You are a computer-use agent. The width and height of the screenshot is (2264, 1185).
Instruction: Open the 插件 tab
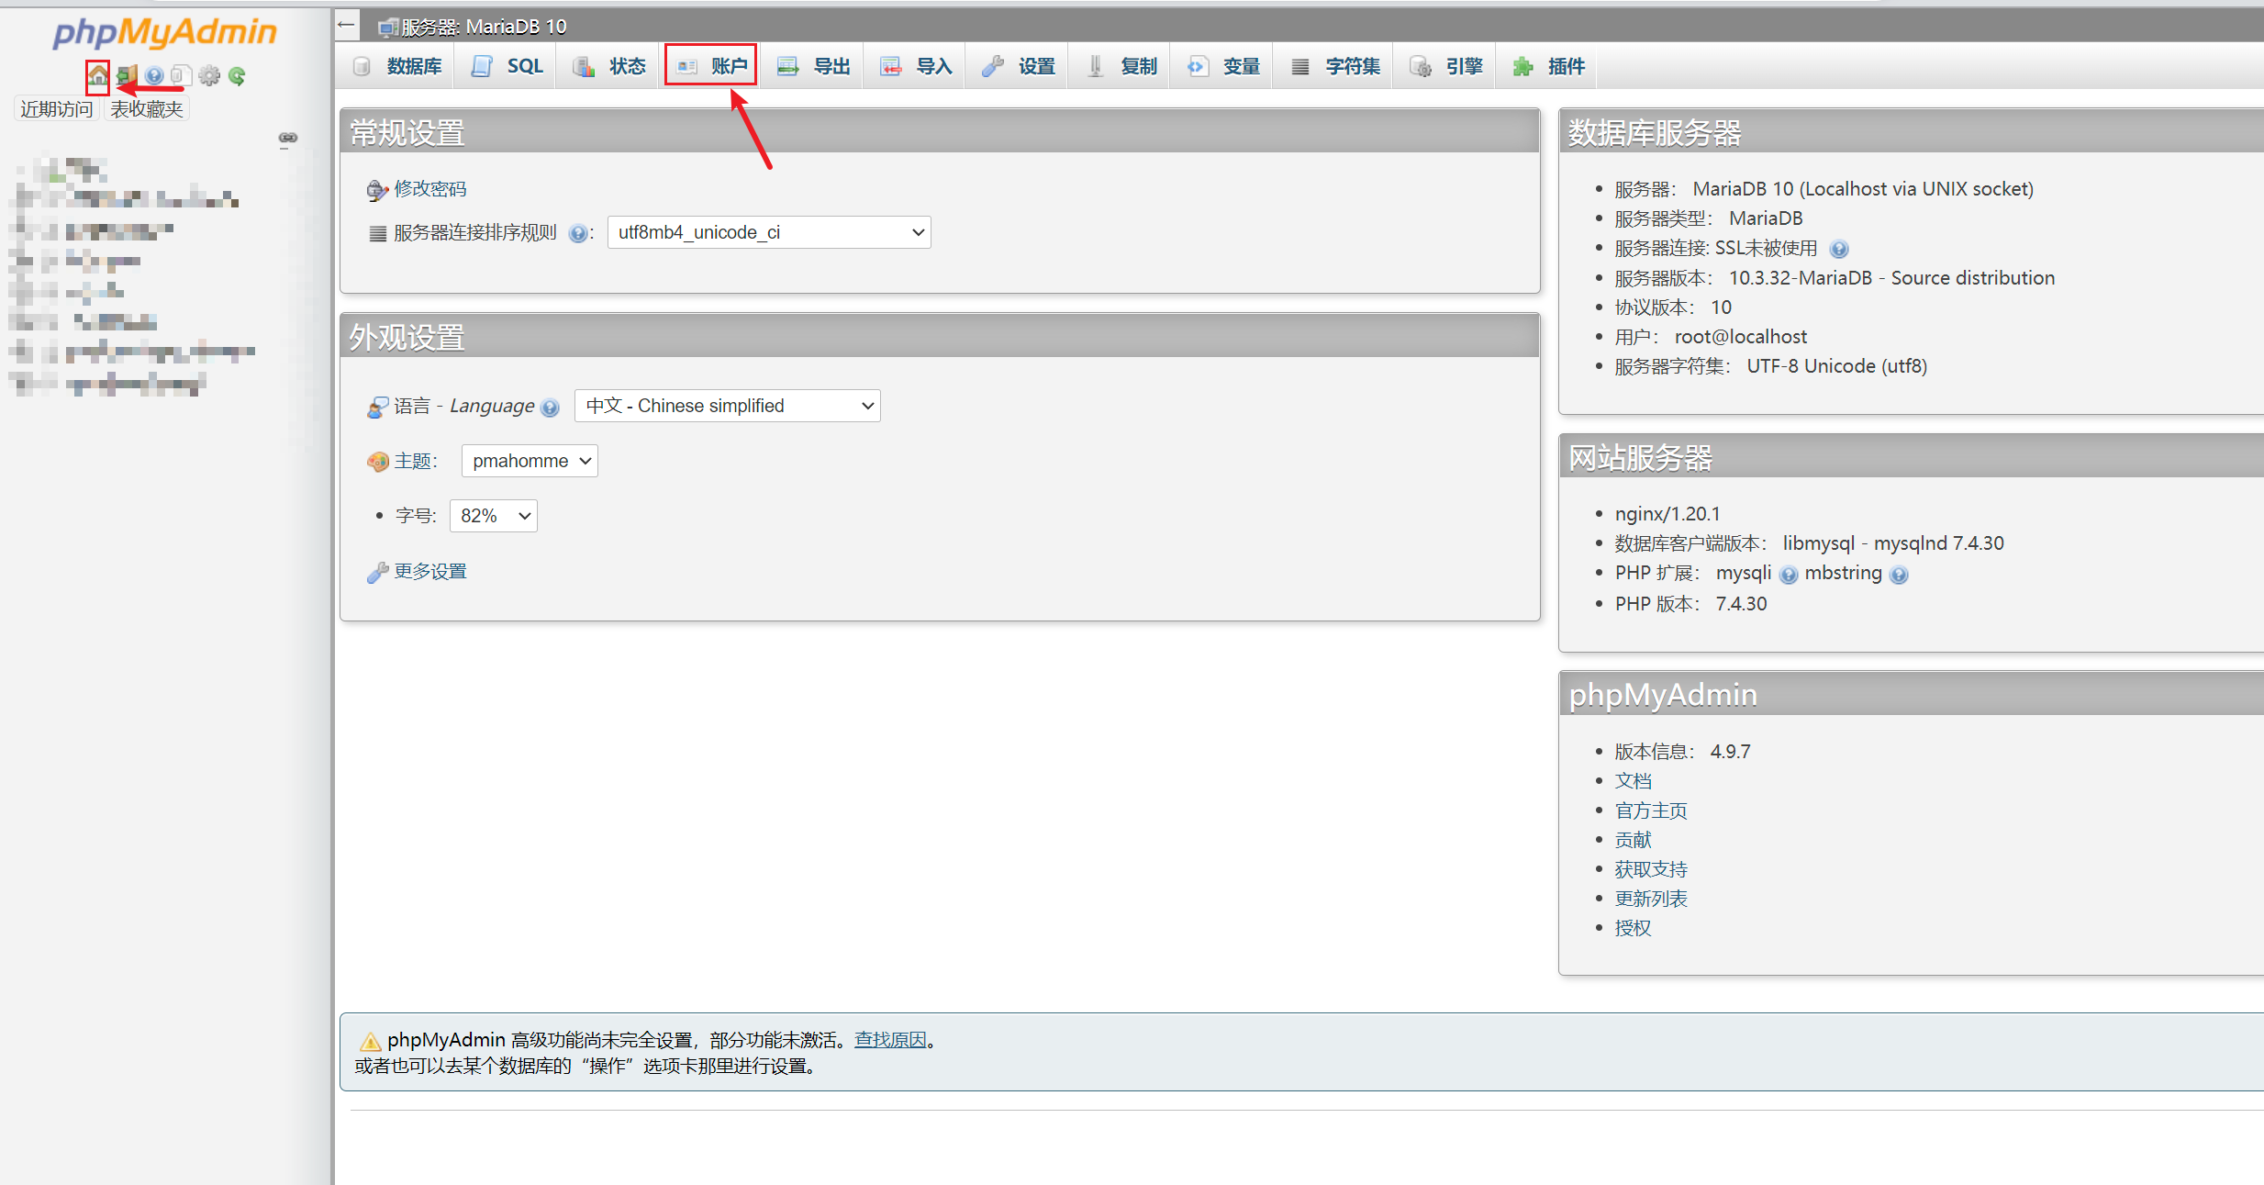click(x=1548, y=66)
